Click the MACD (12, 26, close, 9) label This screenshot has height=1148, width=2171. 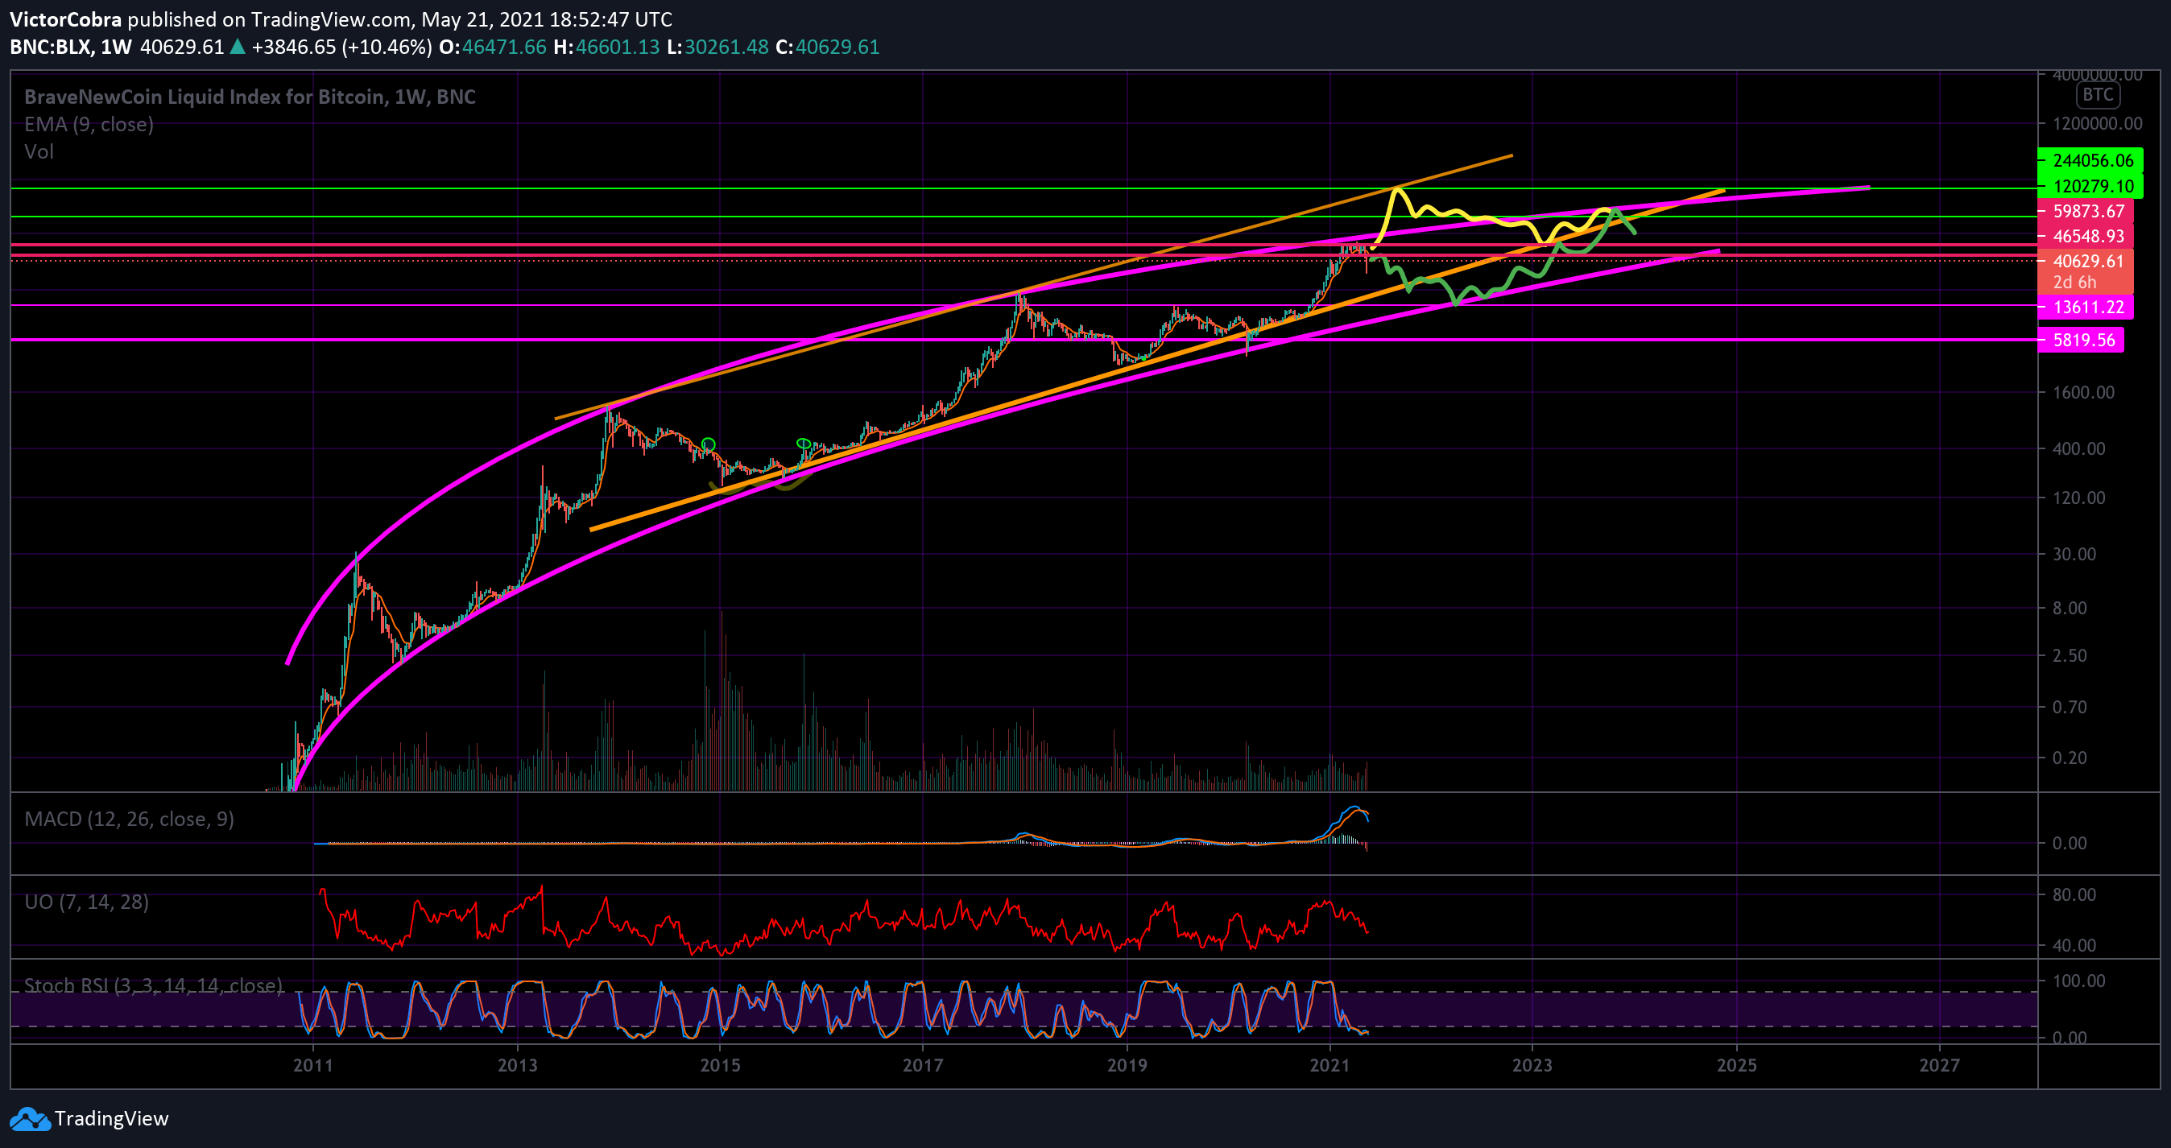(130, 819)
